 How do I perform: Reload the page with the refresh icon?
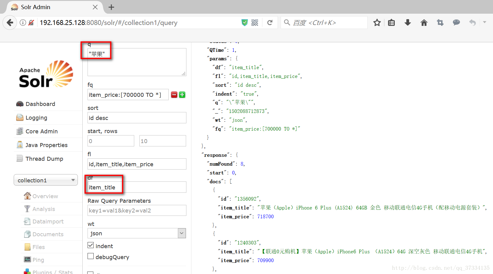[x=270, y=23]
